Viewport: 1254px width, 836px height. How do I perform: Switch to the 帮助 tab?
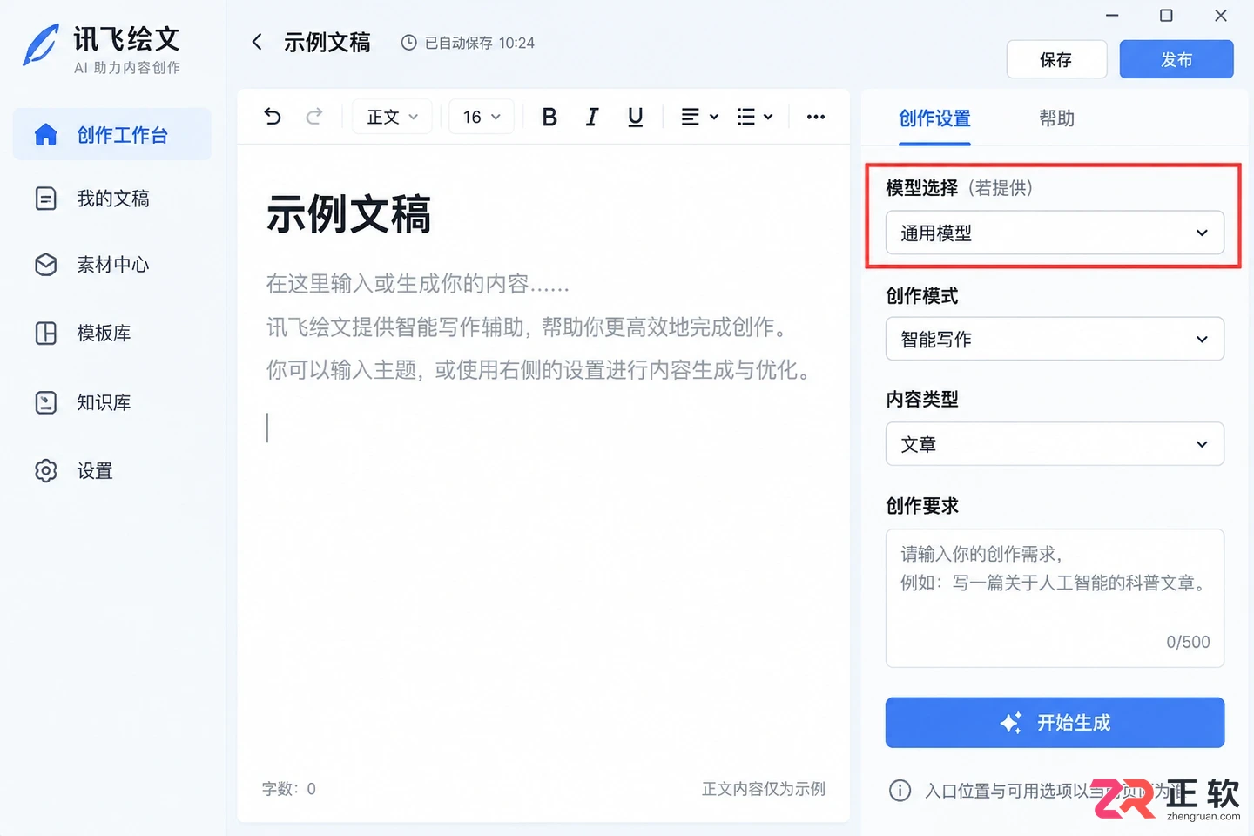point(1056,118)
